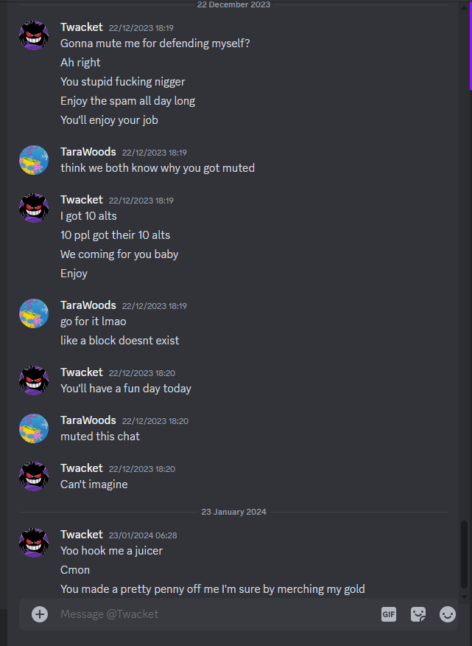Click TaraWoods avatar next to 'muted this chat'

click(x=34, y=428)
